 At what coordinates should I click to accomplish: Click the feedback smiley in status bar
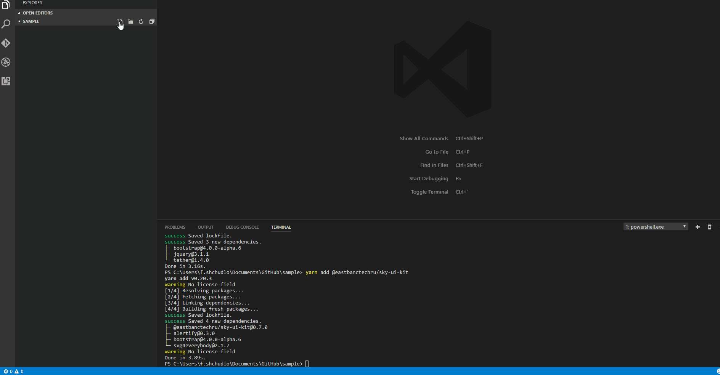pyautogui.click(x=718, y=371)
